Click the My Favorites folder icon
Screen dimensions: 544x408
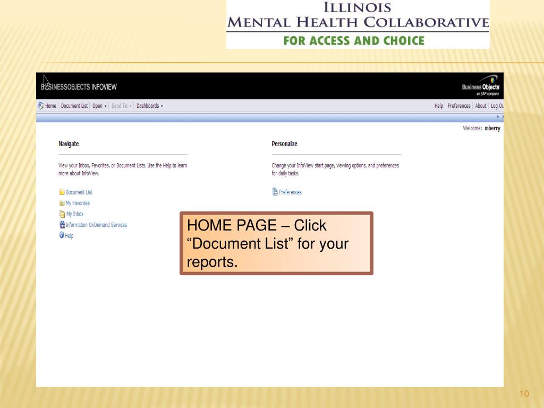(62, 203)
